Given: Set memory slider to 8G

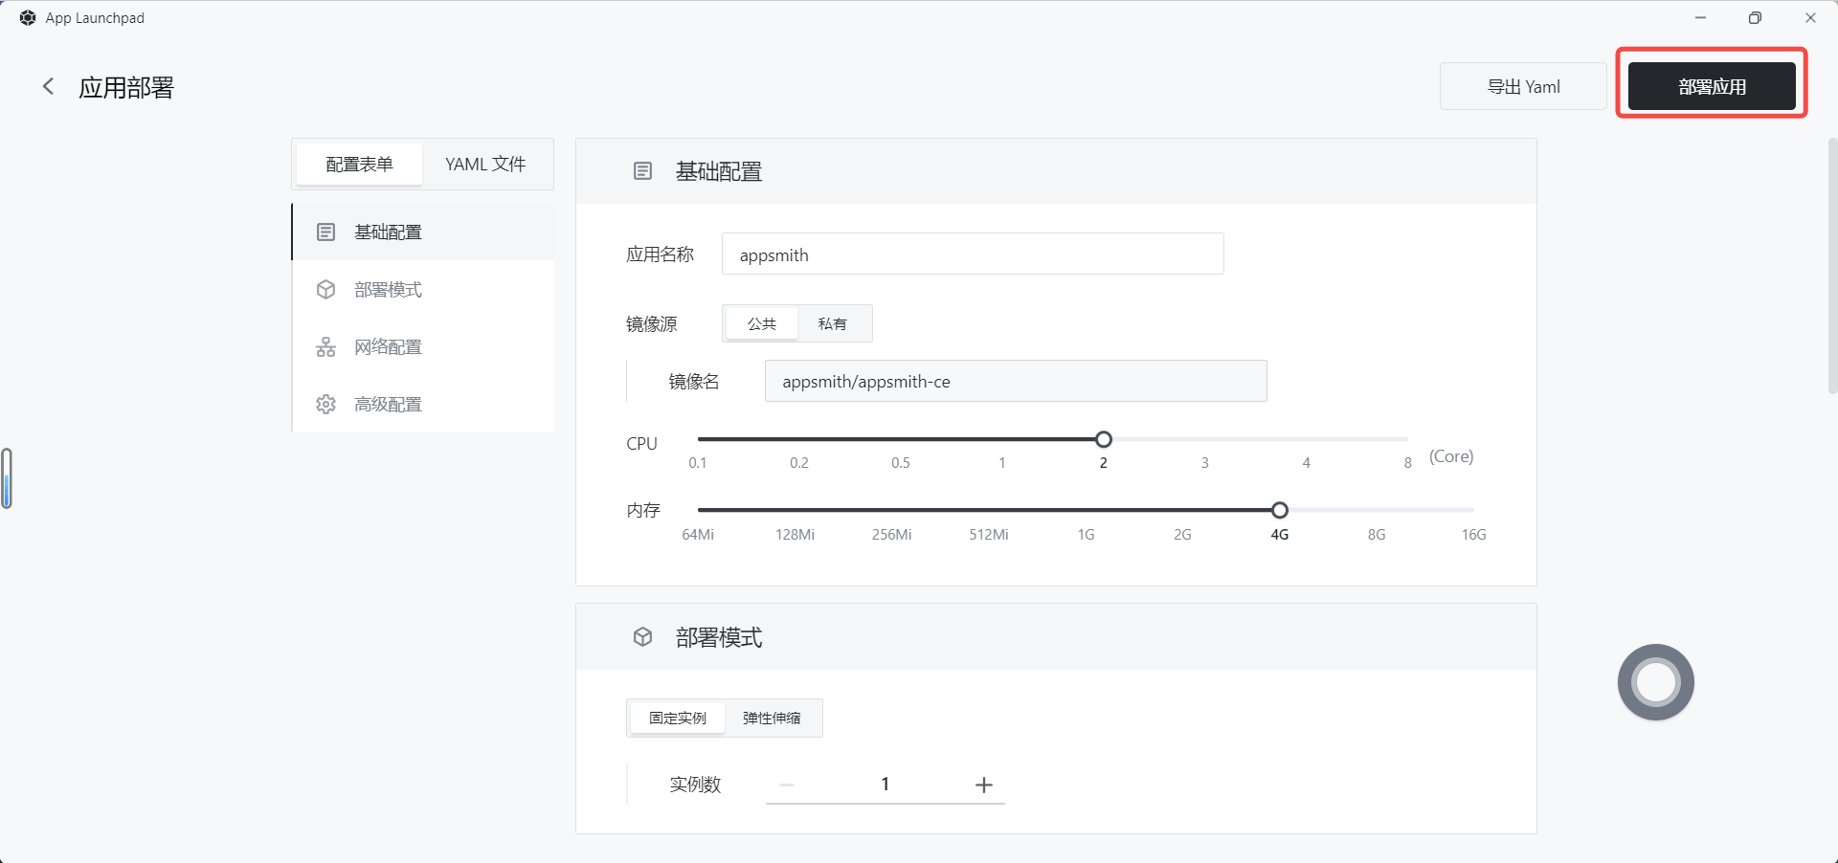Looking at the screenshot, I should click(1377, 511).
